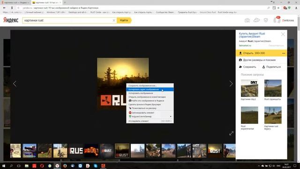The image size is (300, 169).
Task: Open "Картинки rust legacy" related thumbnail
Action: (273, 115)
